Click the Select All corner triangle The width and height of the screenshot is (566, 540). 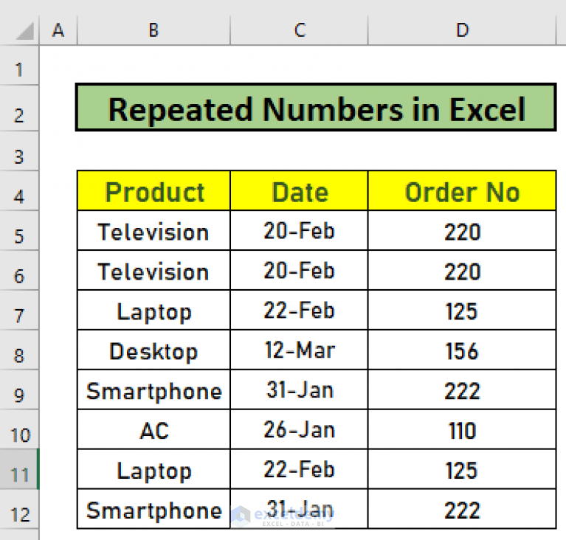click(x=25, y=31)
